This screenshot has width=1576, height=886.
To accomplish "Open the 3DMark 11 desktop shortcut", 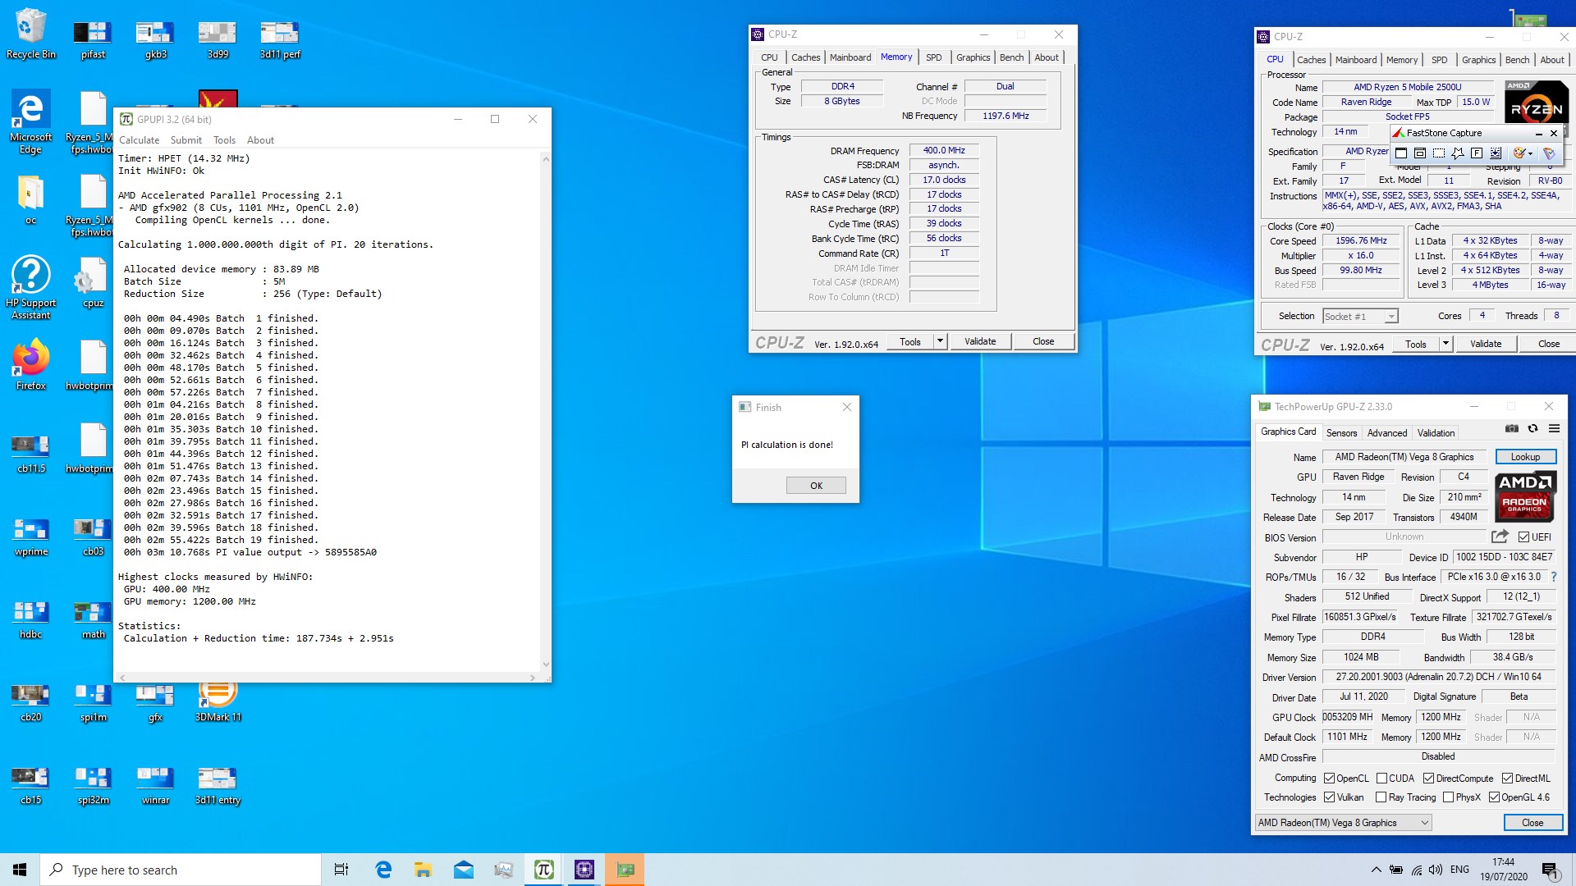I will [x=218, y=701].
